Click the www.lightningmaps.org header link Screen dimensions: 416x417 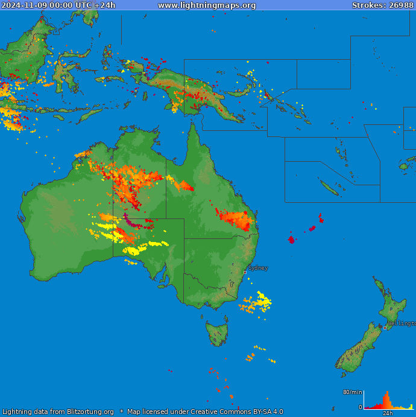pyautogui.click(x=207, y=5)
